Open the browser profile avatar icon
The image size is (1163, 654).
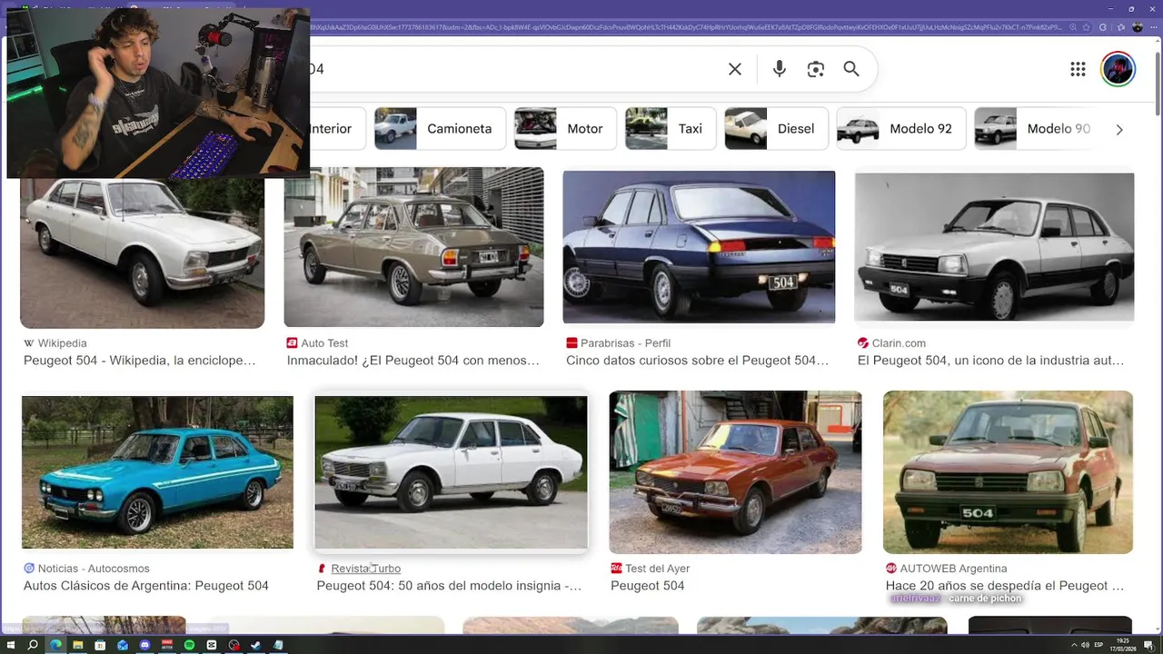(1138, 27)
